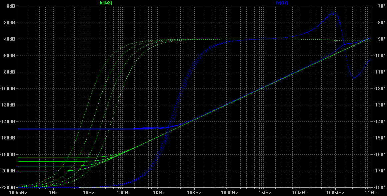Click the -80dB left axis label
The image size is (387, 196).
click(9, 72)
